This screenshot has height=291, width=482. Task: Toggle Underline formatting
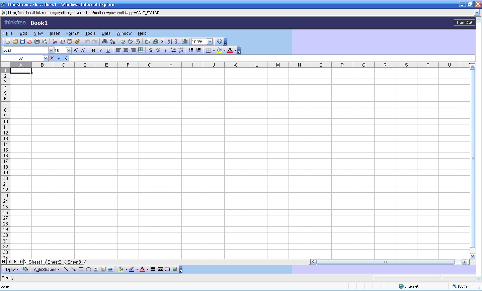coord(108,50)
